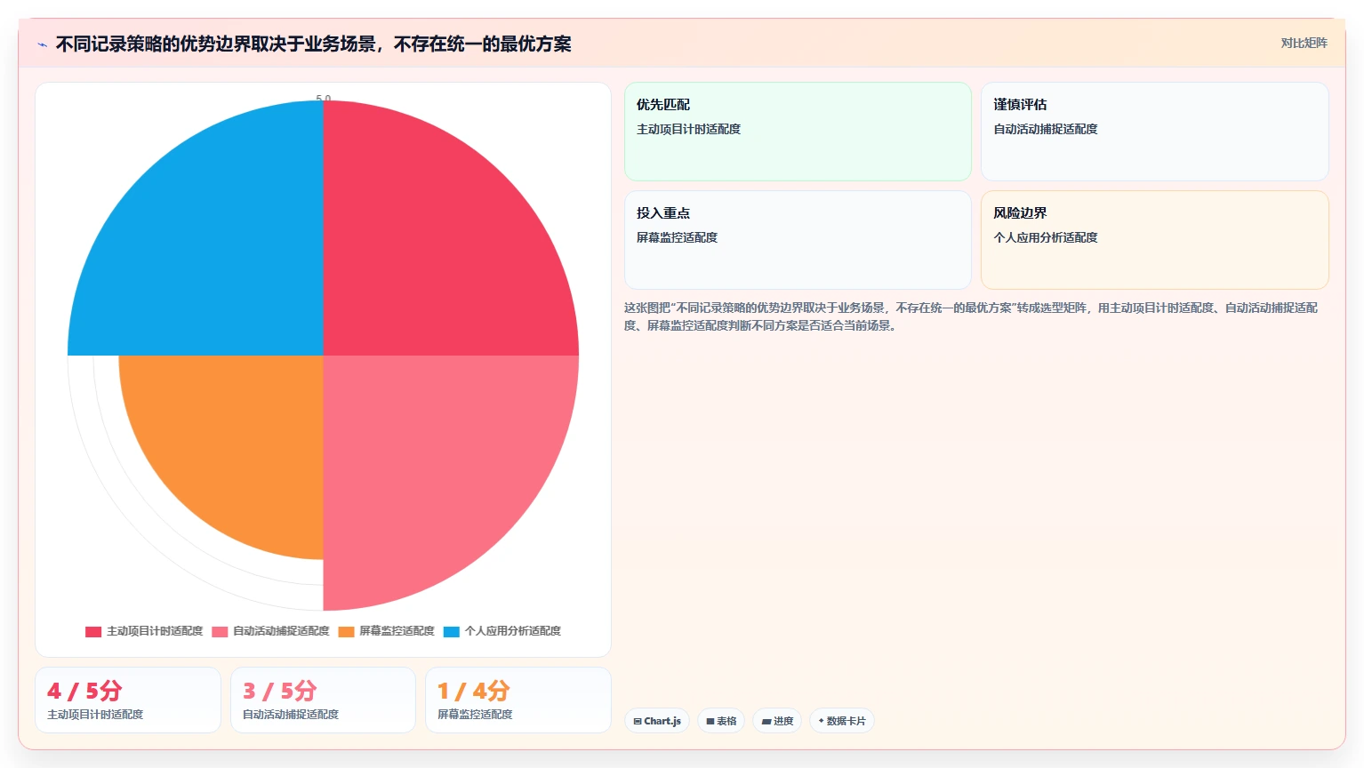Image resolution: width=1364 pixels, height=768 pixels.
Task: Select the 1 / 4分 stat card
Action: 518,700
